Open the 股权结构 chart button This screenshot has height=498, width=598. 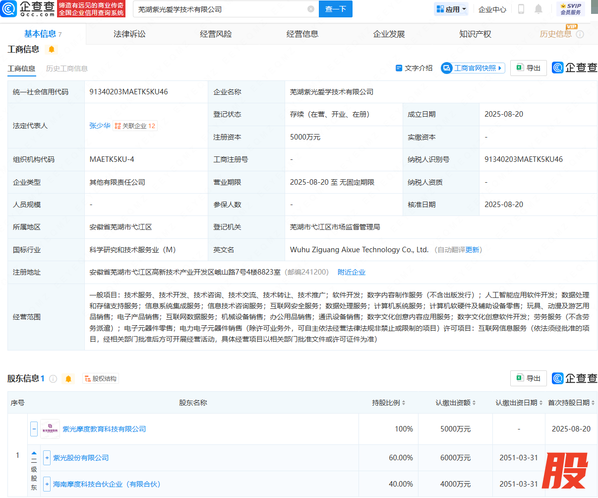101,379
